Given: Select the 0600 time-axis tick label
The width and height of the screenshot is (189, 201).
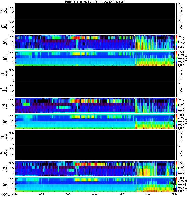Looking at the screenshot, I should click(x=14, y=194).
